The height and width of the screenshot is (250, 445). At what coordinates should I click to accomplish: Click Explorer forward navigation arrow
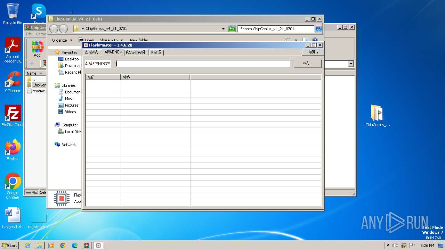[63, 29]
